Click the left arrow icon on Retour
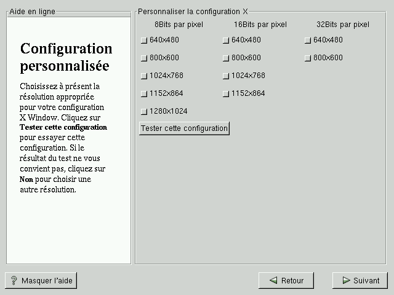The image size is (394, 295). coord(273,281)
